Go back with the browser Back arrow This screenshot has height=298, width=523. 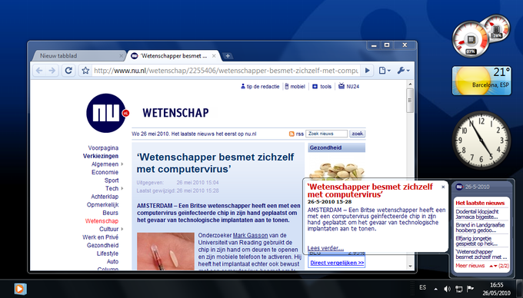click(39, 71)
